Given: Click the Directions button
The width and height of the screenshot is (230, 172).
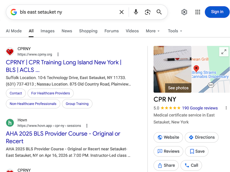Looking at the screenshot, I should pos(202,137).
